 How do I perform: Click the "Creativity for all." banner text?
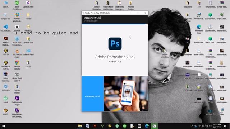[93, 96]
